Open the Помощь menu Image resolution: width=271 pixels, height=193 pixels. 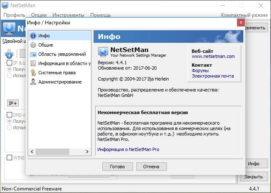point(100,15)
